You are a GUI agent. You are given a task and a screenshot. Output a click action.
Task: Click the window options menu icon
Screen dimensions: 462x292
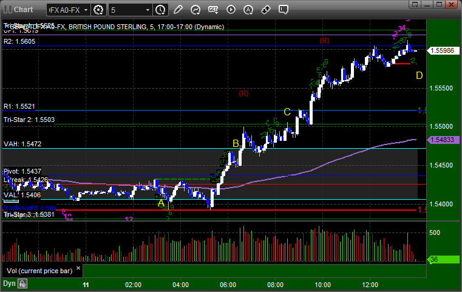coord(415,4)
